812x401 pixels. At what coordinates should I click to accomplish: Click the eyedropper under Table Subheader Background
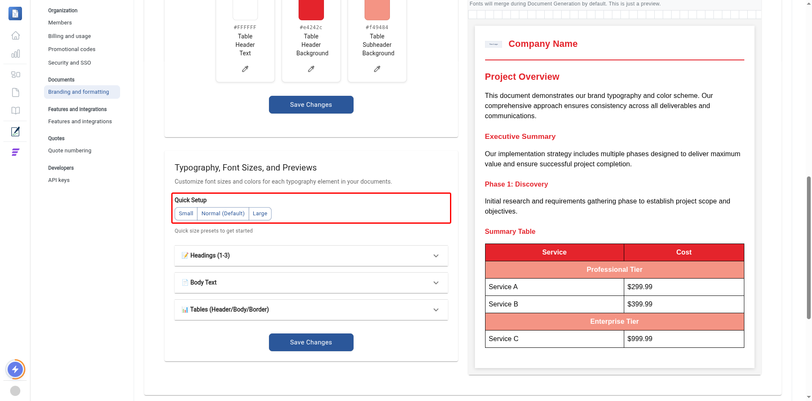(377, 69)
